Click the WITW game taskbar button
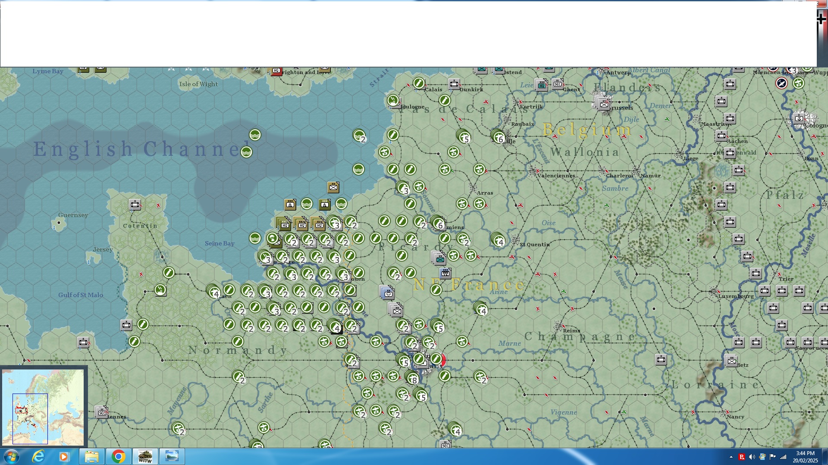Viewport: 828px width, 465px height. (x=145, y=456)
